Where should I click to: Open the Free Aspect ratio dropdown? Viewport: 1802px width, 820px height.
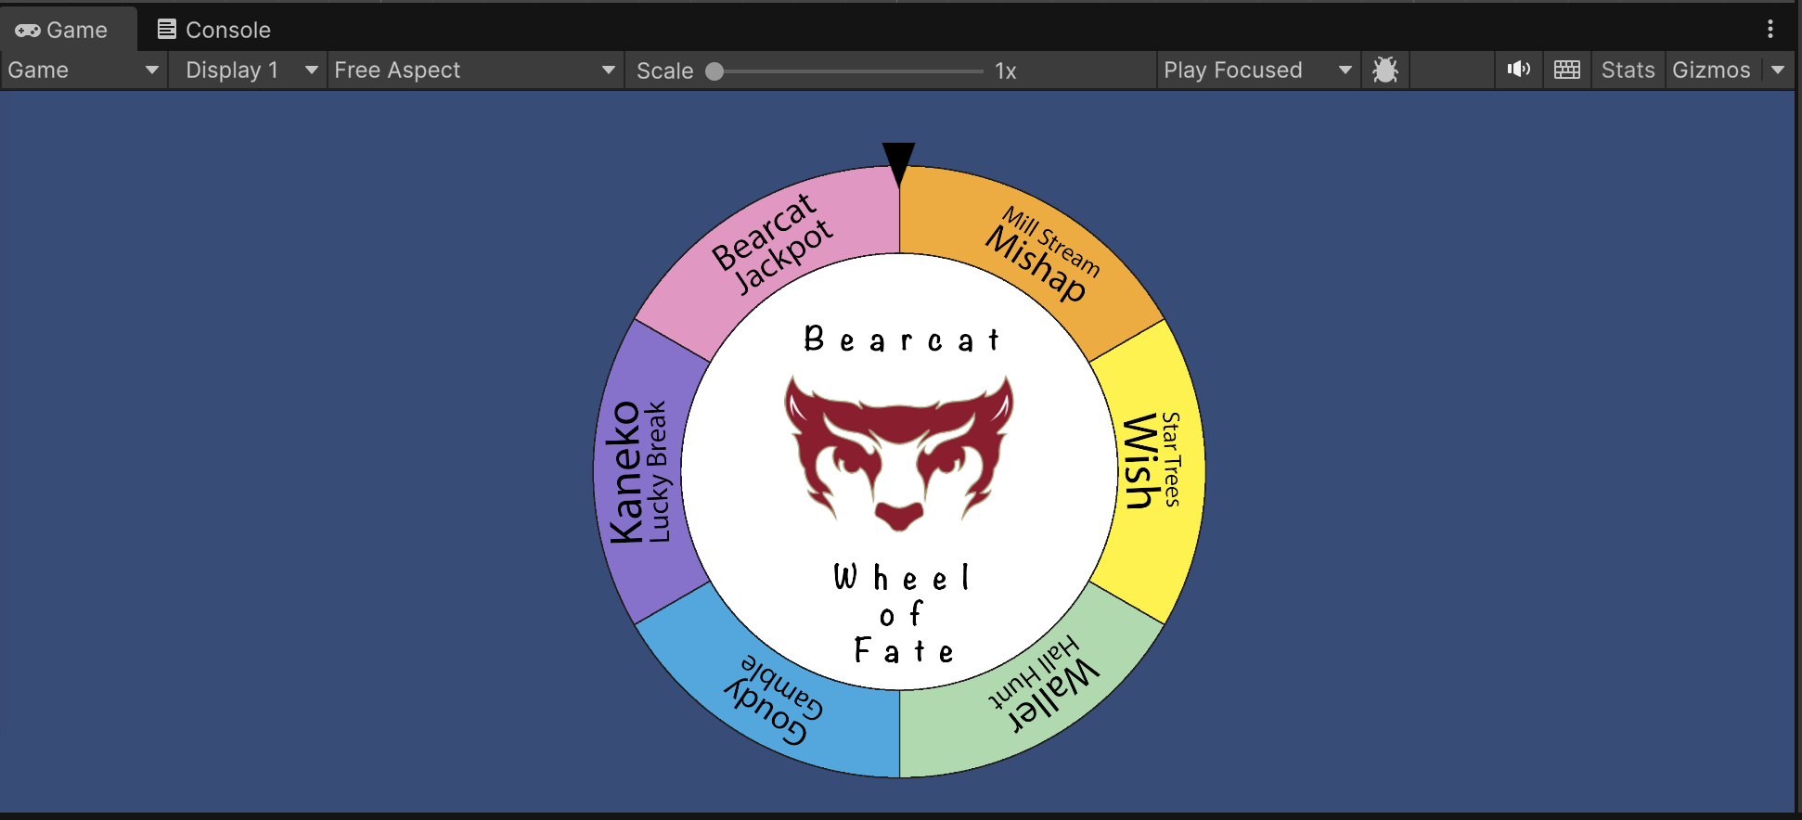tap(474, 70)
